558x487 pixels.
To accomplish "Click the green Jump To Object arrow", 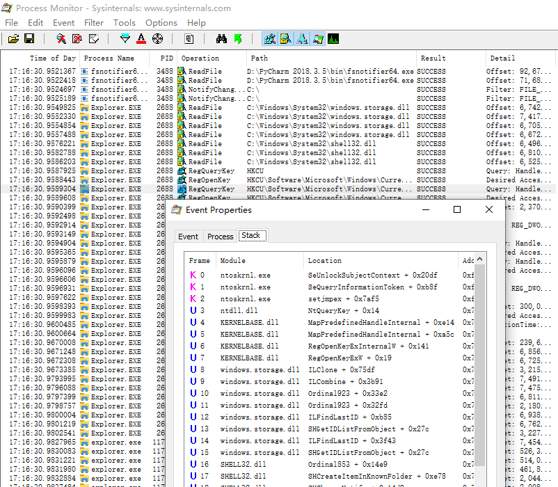I will [x=238, y=39].
